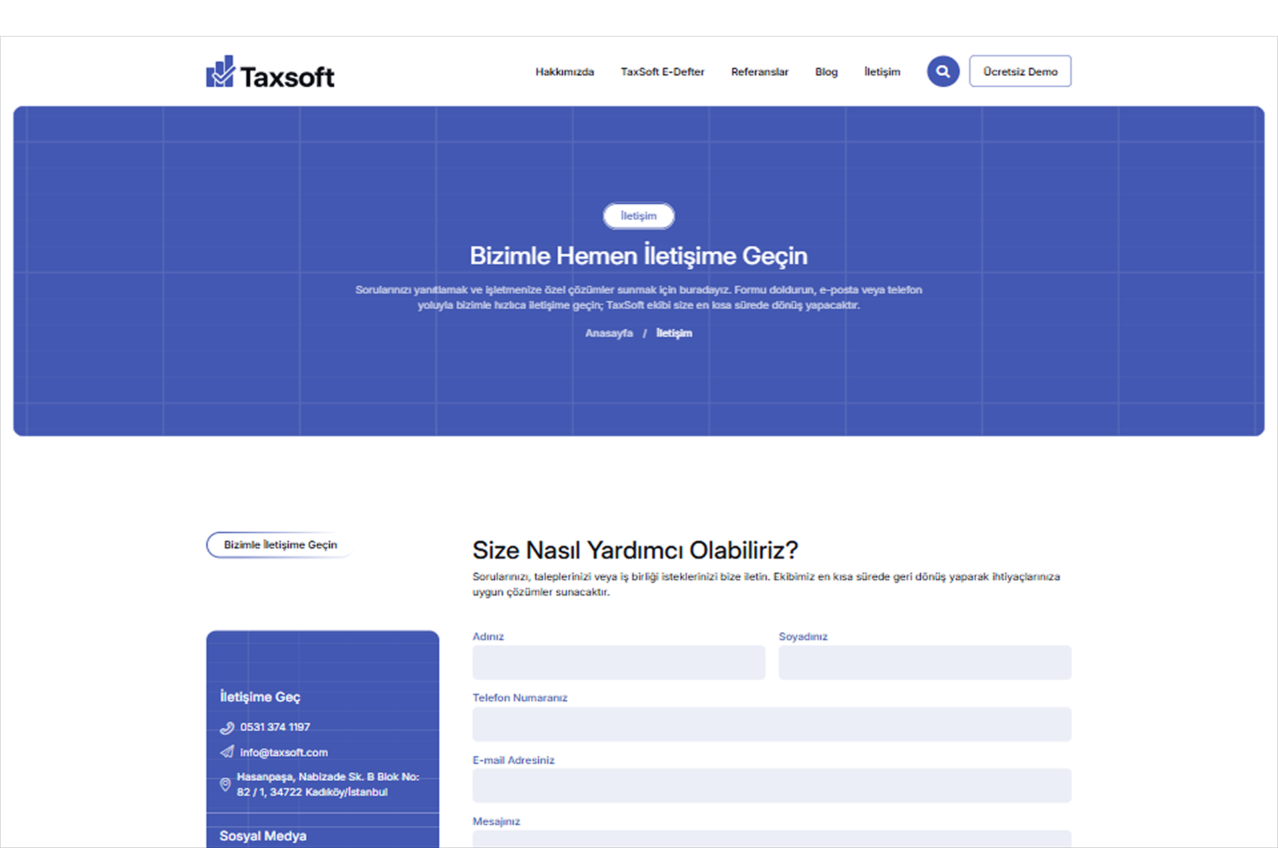
Task: Click the Bizimle İletişime Geçin badge
Action: 281,544
